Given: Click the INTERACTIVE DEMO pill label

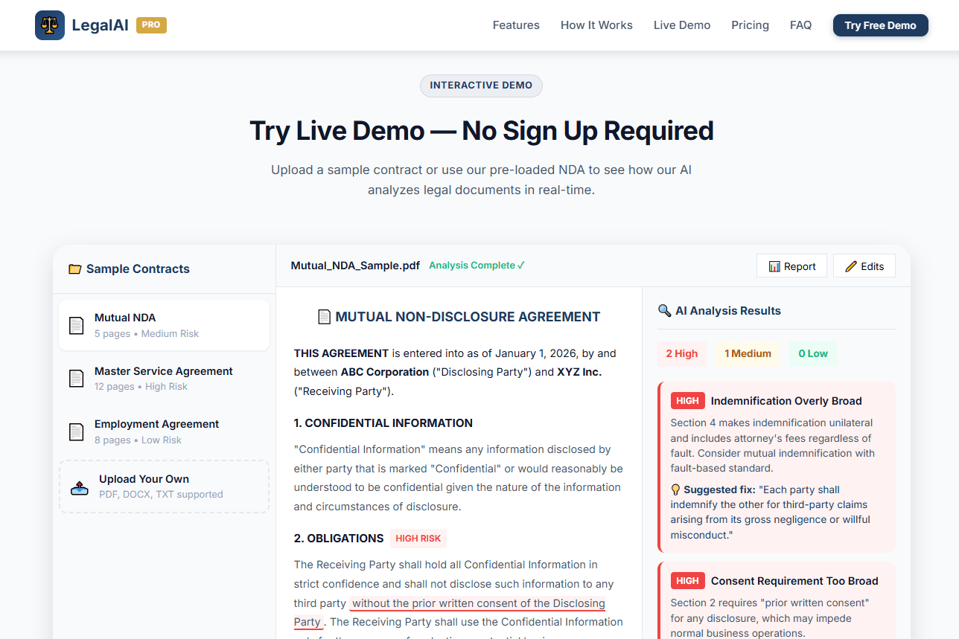Looking at the screenshot, I should tap(481, 86).
